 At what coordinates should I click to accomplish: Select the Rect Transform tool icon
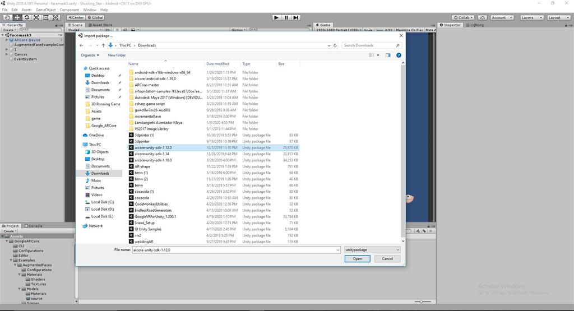click(x=46, y=17)
